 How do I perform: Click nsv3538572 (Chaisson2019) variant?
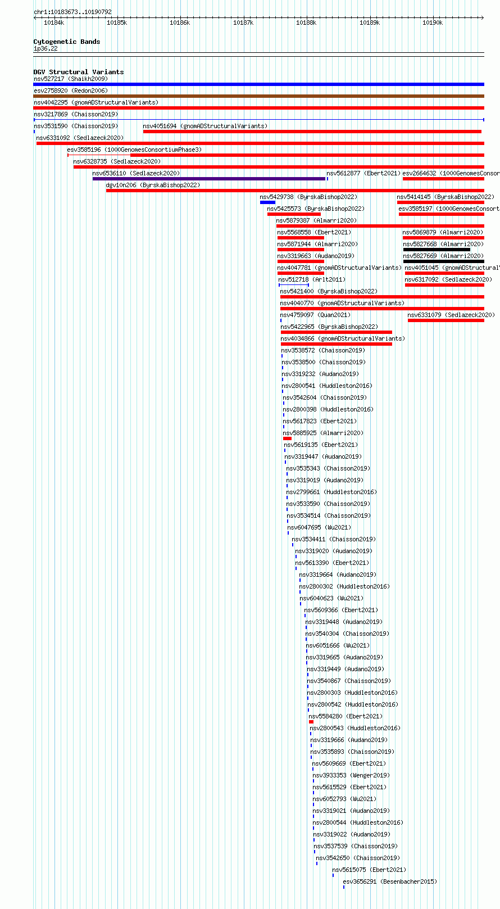click(x=323, y=350)
